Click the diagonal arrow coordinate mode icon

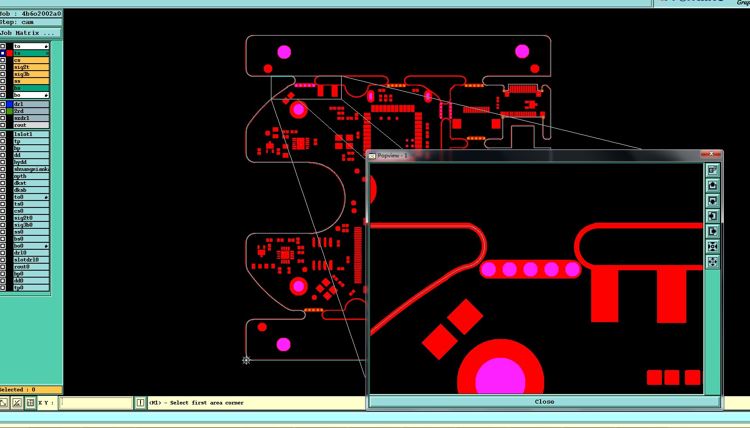coord(3,403)
